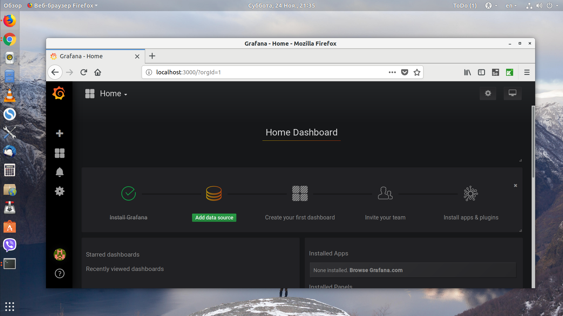
Task: Open the Dashboards sidebar icon
Action: click(x=60, y=153)
